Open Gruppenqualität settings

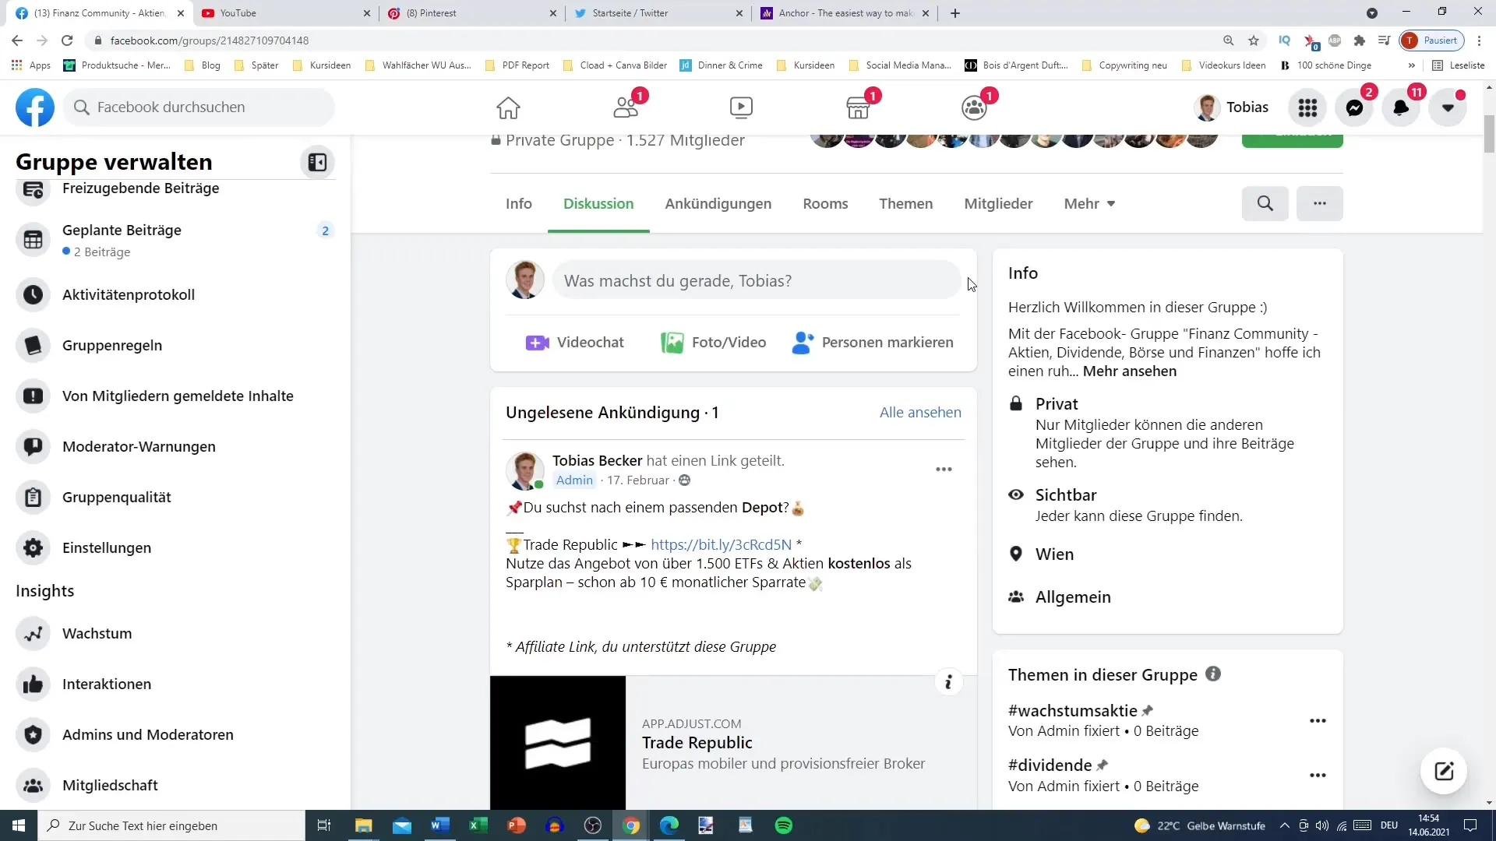pos(116,497)
